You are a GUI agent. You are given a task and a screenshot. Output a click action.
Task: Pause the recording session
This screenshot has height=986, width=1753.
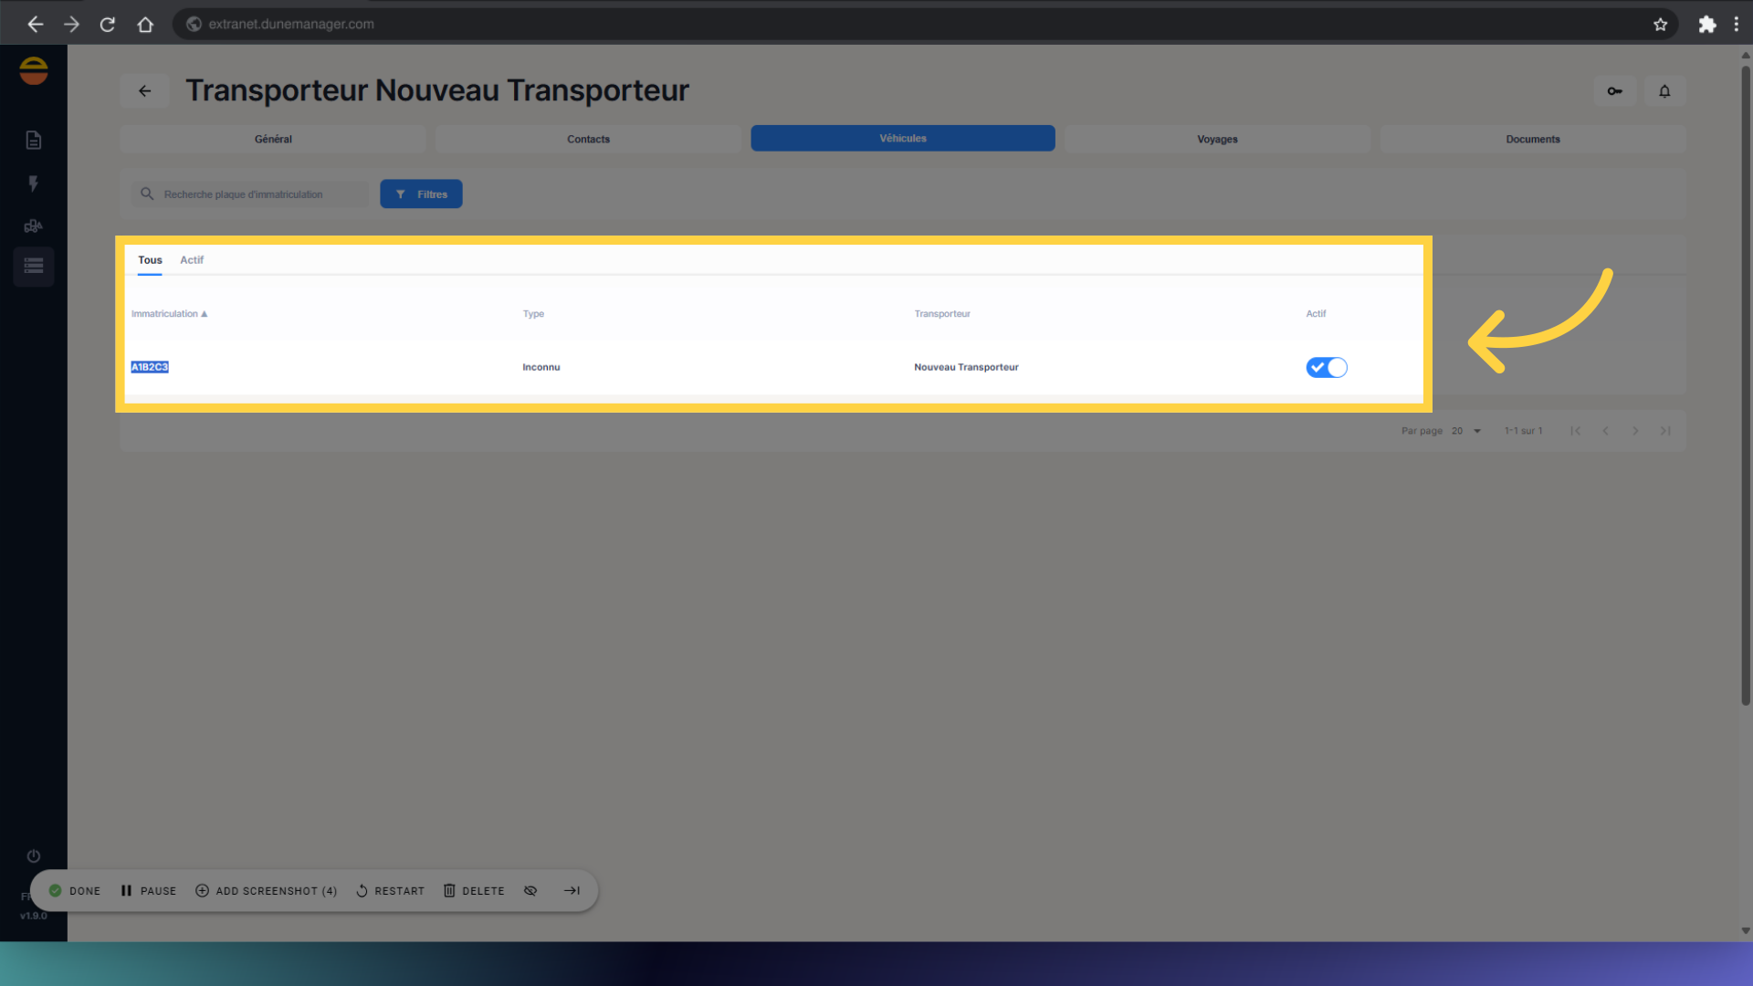[147, 890]
